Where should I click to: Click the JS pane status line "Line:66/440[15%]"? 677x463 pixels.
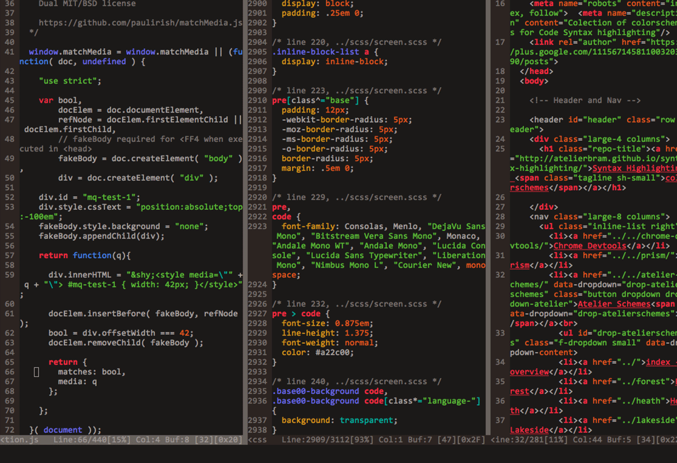click(x=91, y=440)
